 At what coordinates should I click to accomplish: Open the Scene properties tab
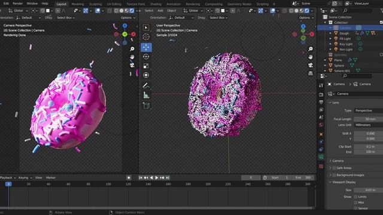pos(321,118)
